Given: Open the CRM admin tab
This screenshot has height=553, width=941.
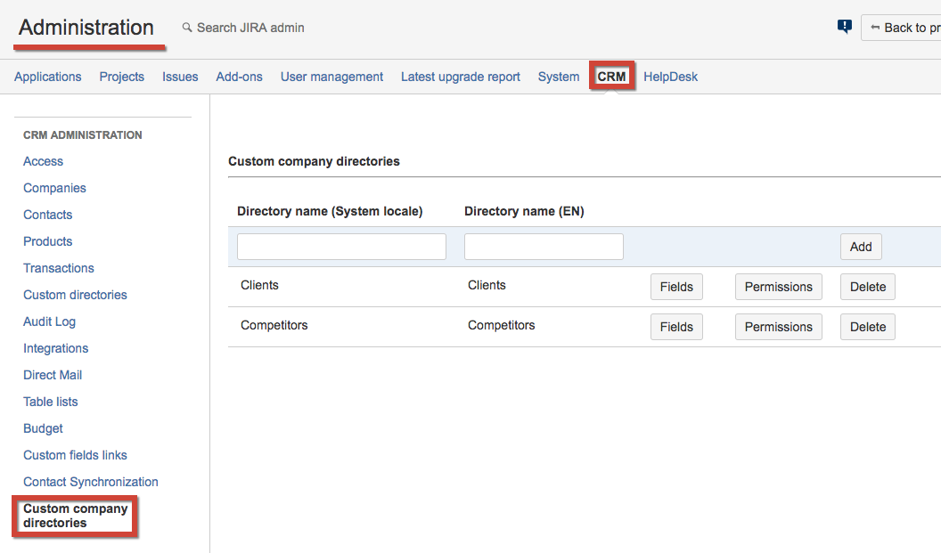Looking at the screenshot, I should [611, 77].
